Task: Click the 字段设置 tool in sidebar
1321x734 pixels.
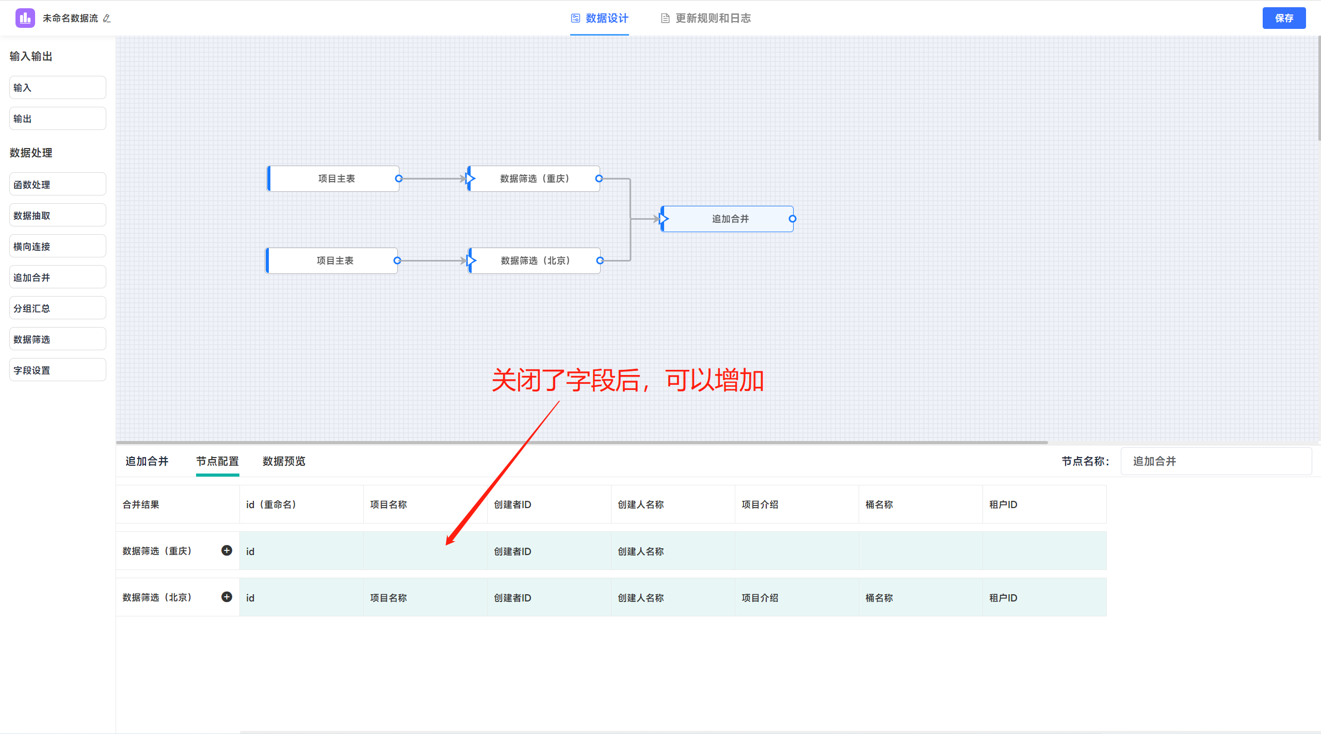Action: click(56, 370)
